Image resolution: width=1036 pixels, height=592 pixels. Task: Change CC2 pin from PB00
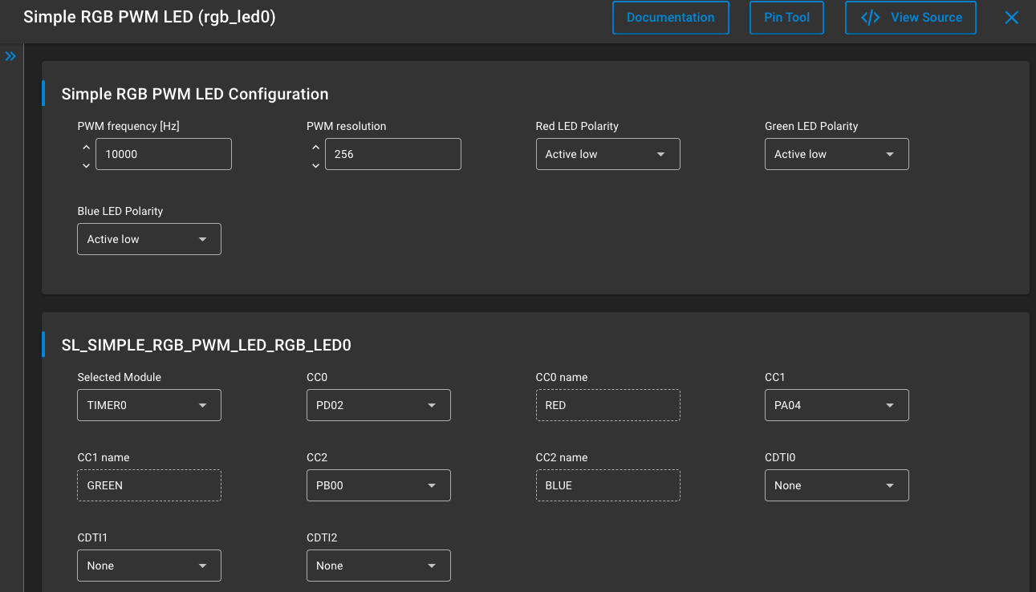[x=378, y=485]
